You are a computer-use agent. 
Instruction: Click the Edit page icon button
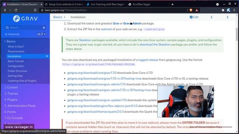coord(194,17)
